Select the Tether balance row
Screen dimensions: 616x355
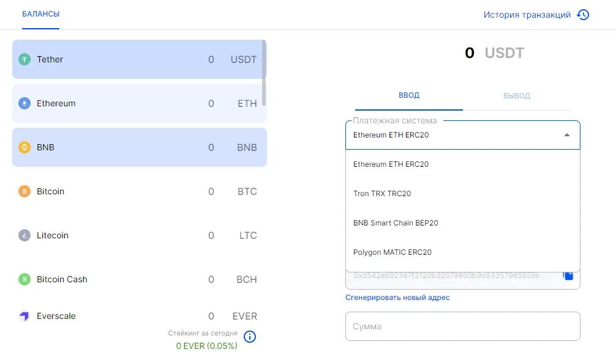(140, 59)
